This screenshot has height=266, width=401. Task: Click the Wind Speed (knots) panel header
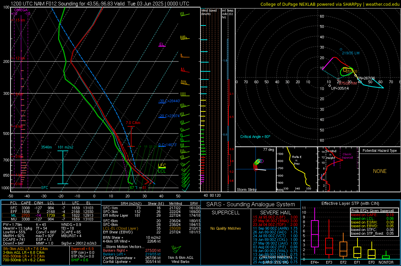[209, 12]
